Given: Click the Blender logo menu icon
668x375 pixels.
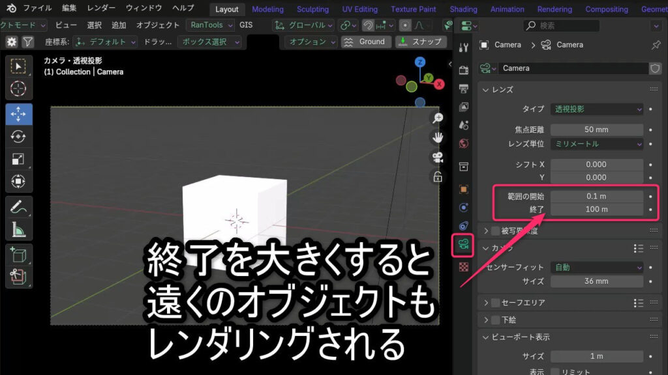Looking at the screenshot, I should click(12, 8).
